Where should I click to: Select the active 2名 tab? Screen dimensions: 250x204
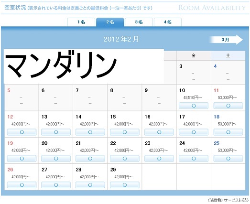pyautogui.click(x=110, y=22)
